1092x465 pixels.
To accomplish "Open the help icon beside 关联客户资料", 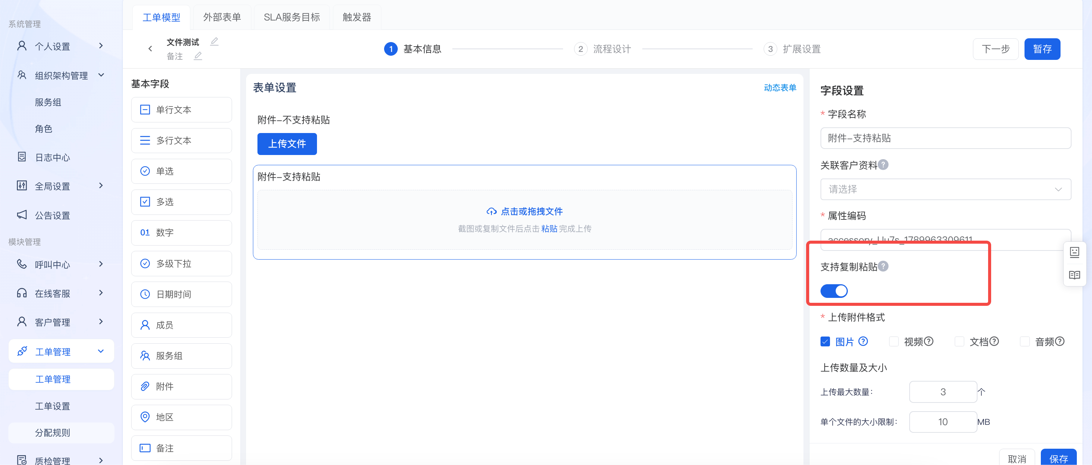I will [x=883, y=164].
